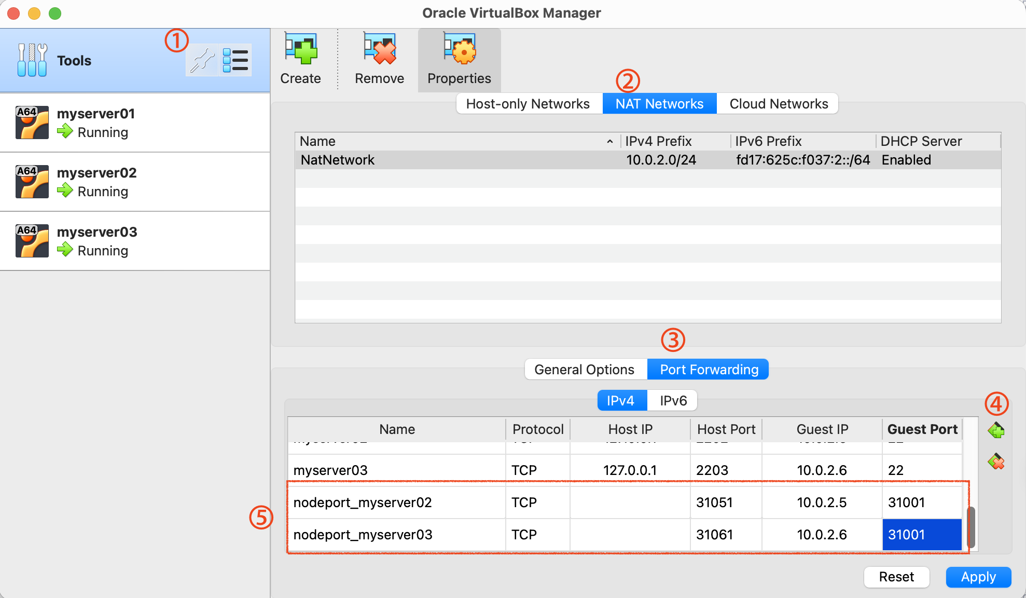Remove the selected port forwarding rule
The height and width of the screenshot is (598, 1026).
pyautogui.click(x=996, y=461)
